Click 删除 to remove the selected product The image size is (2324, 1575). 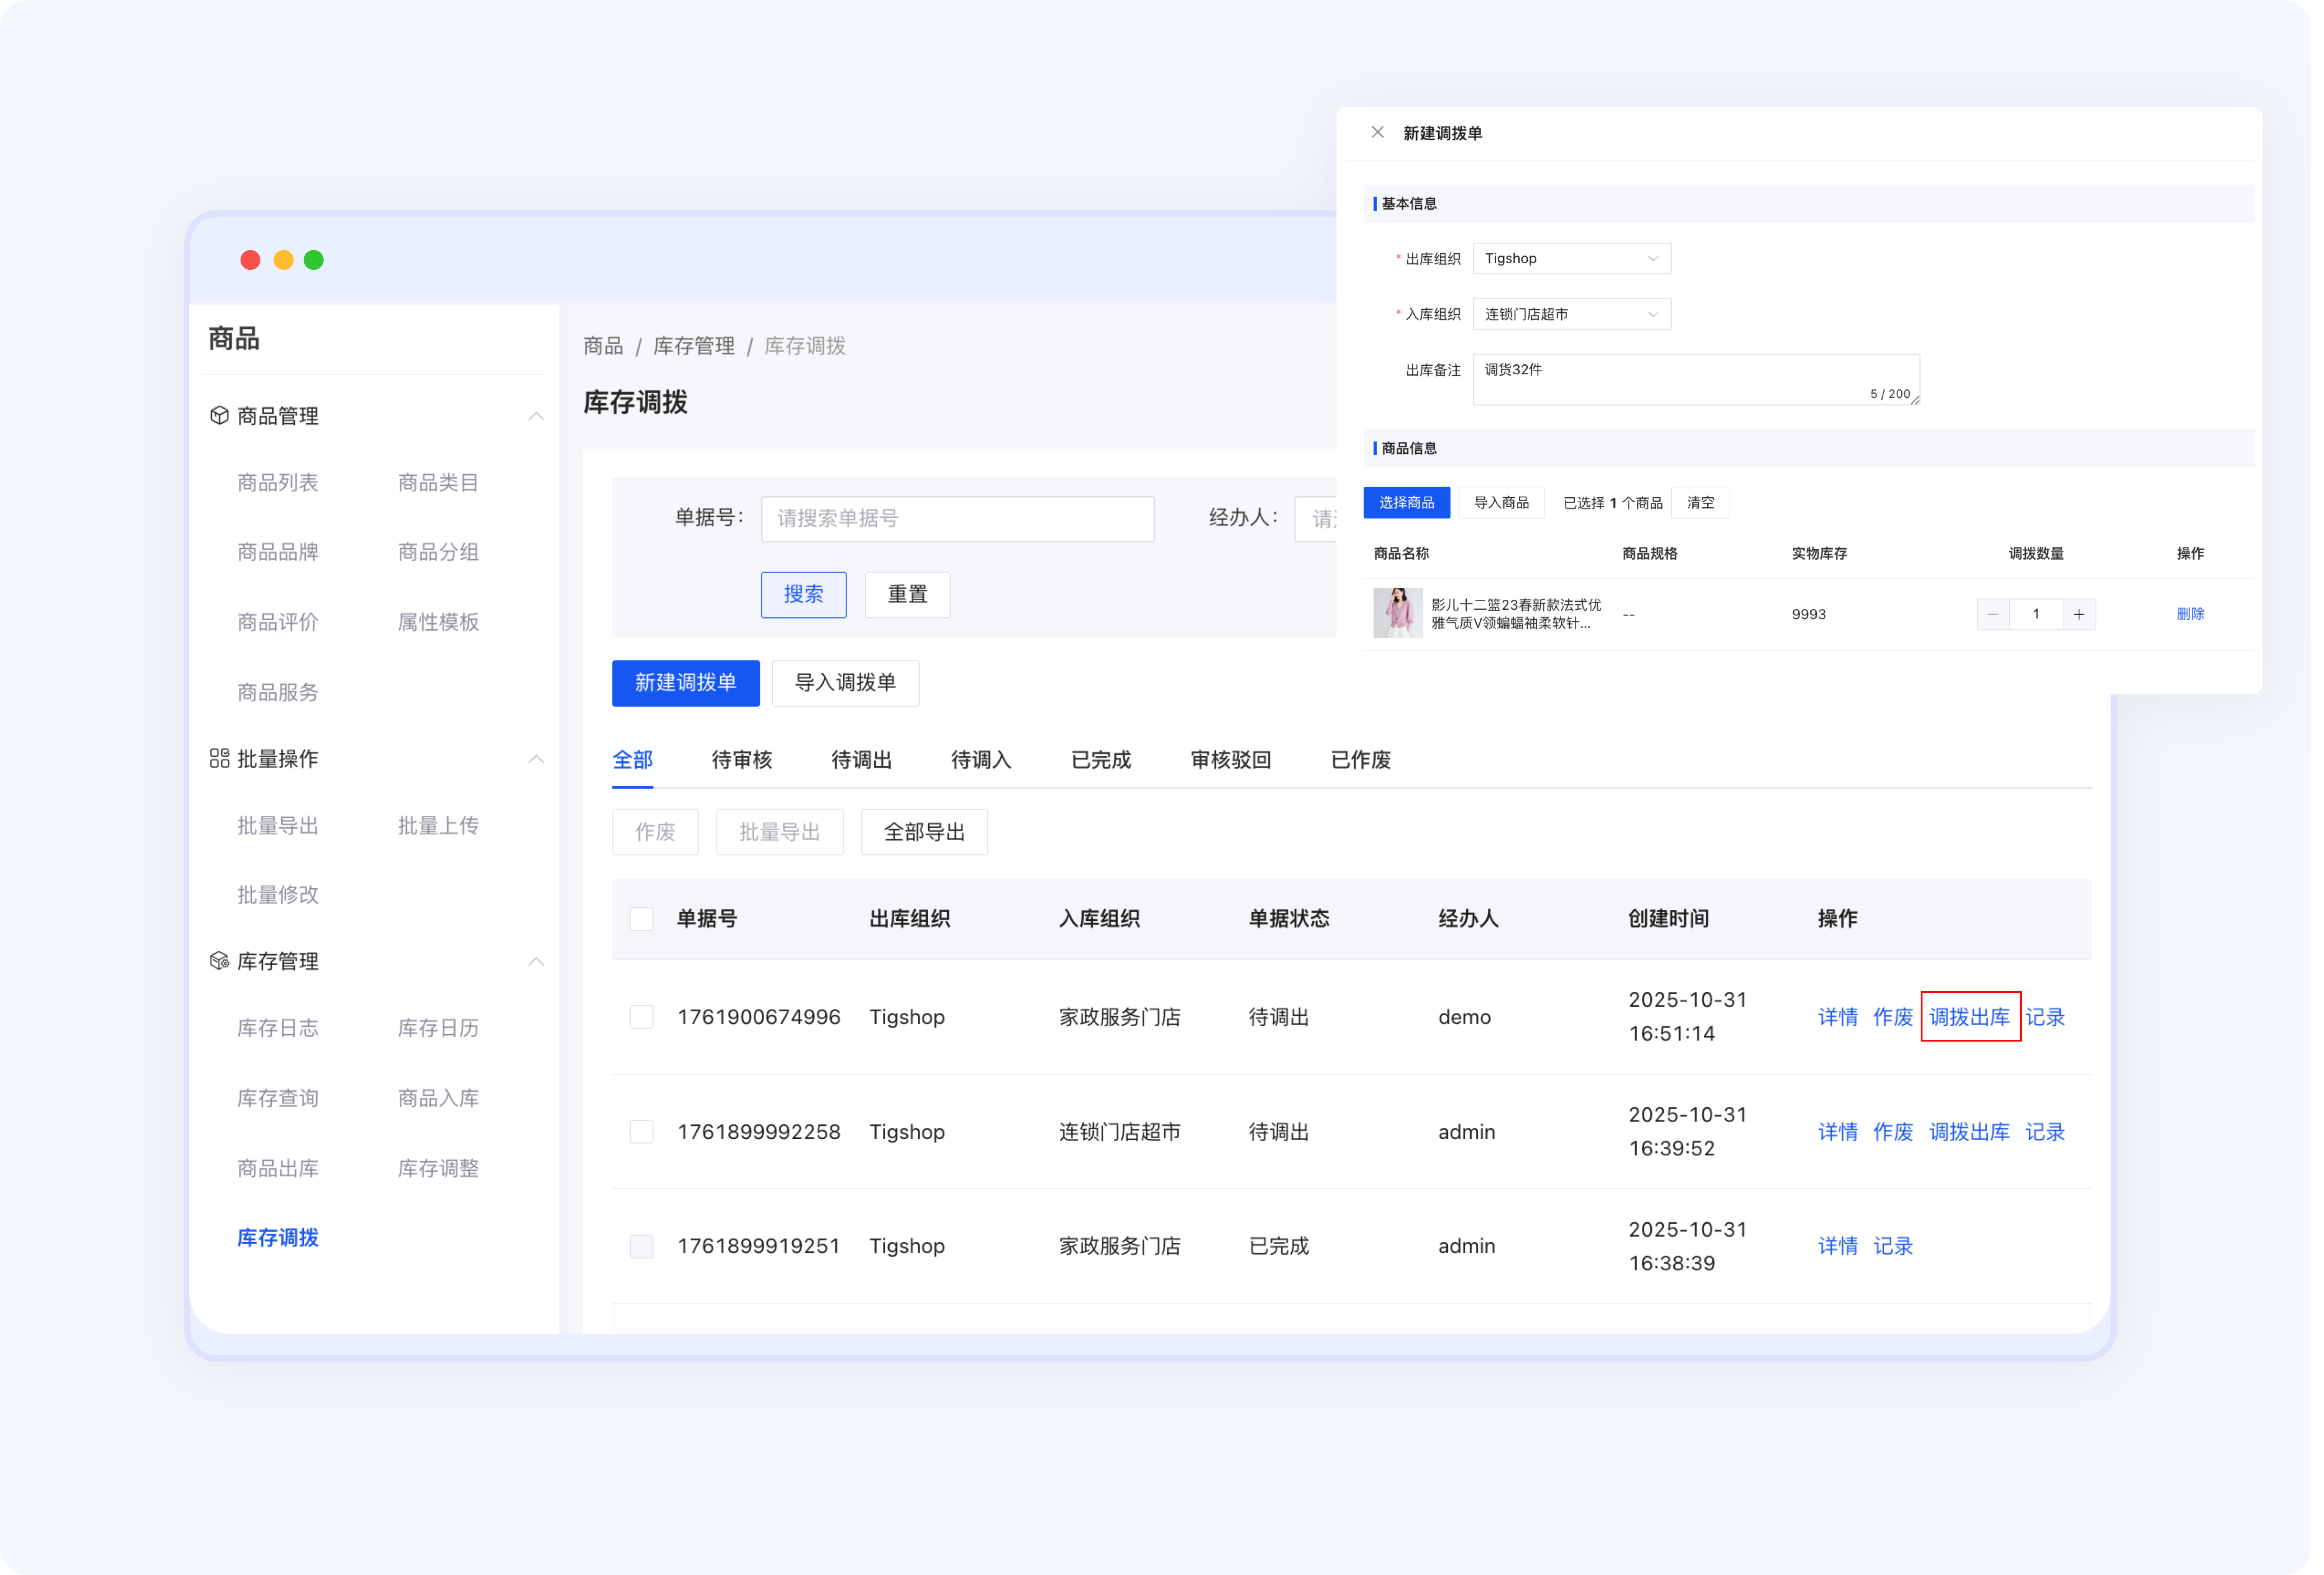click(2191, 614)
